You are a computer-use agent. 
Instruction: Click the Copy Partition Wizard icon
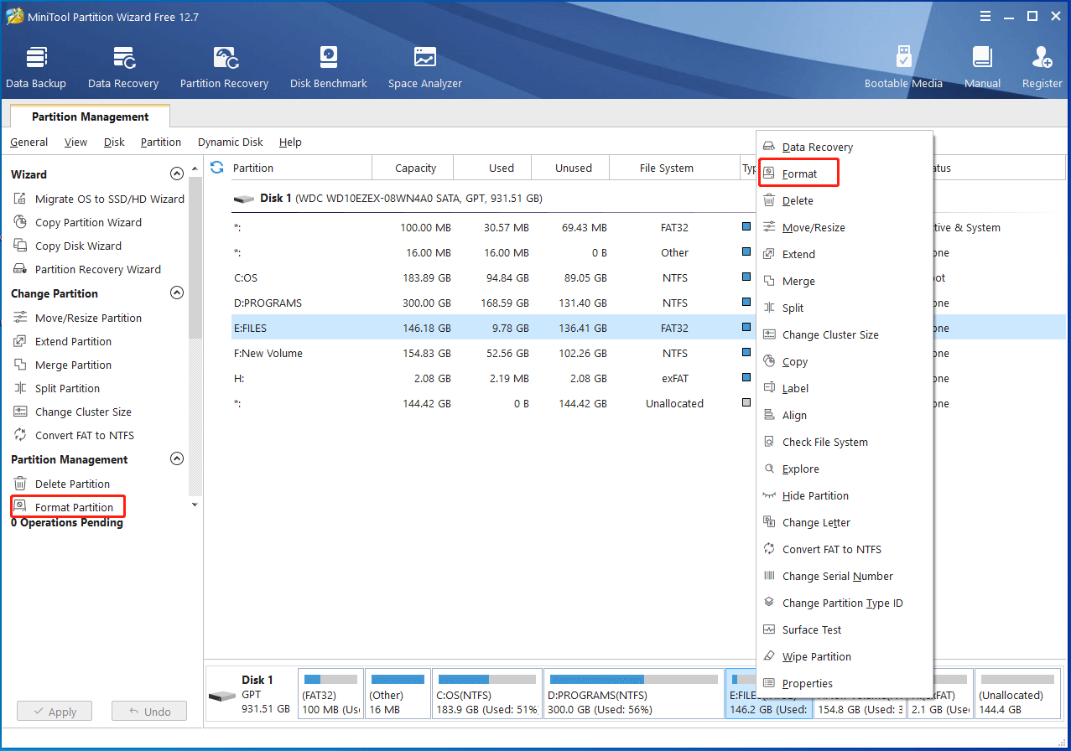(x=20, y=222)
